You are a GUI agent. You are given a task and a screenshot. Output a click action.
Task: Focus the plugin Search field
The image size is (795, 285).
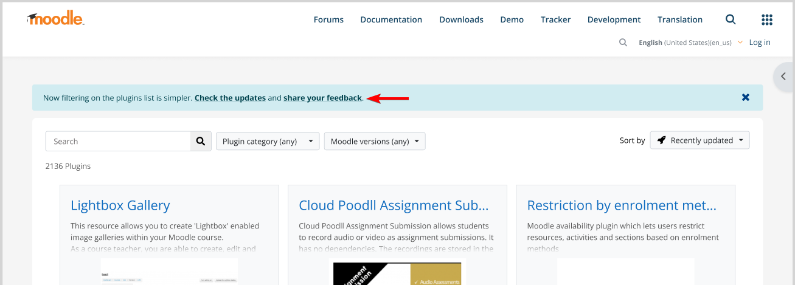pos(119,141)
